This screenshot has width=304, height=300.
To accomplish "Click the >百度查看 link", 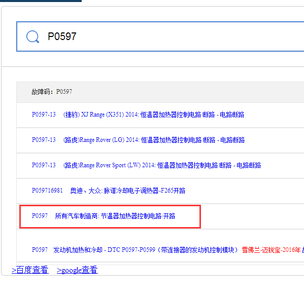I will pyautogui.click(x=30, y=270).
